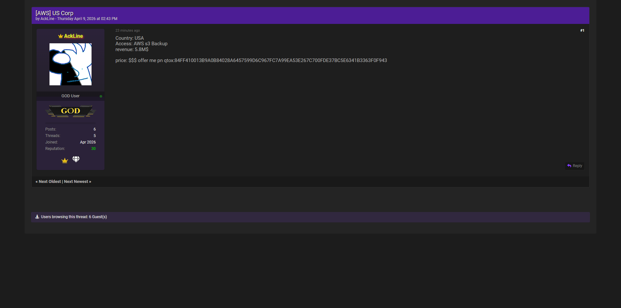Click the users browsing thread icon
The width and height of the screenshot is (621, 308).
click(37, 217)
